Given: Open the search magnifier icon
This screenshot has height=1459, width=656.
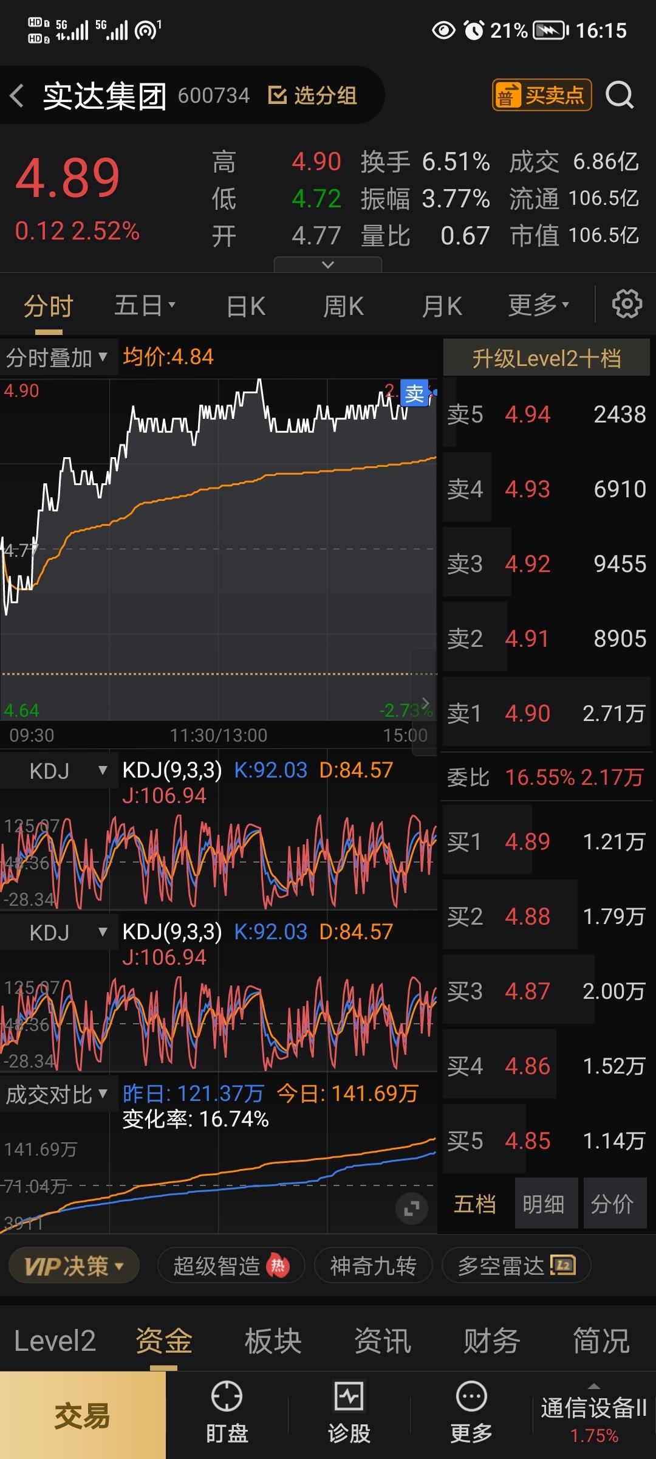Looking at the screenshot, I should [620, 95].
